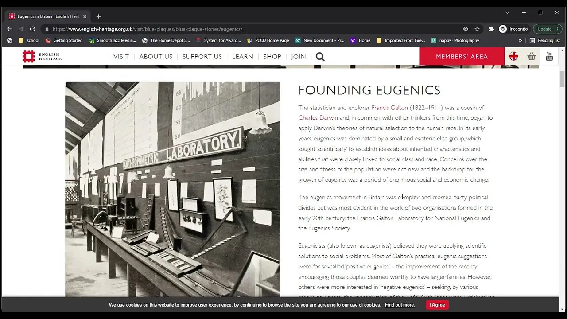
Task: Reload the current page
Action: [32, 29]
